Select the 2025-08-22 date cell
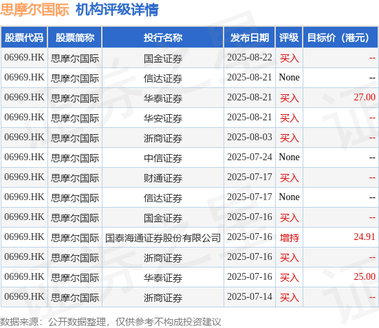 pyautogui.click(x=250, y=58)
